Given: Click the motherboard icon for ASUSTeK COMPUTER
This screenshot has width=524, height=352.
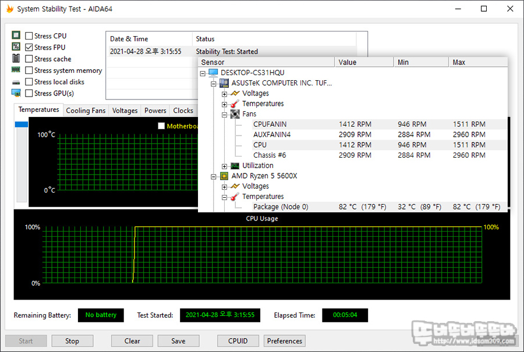Looking at the screenshot, I should 224,83.
